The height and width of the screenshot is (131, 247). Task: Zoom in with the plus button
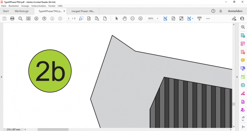140,19
